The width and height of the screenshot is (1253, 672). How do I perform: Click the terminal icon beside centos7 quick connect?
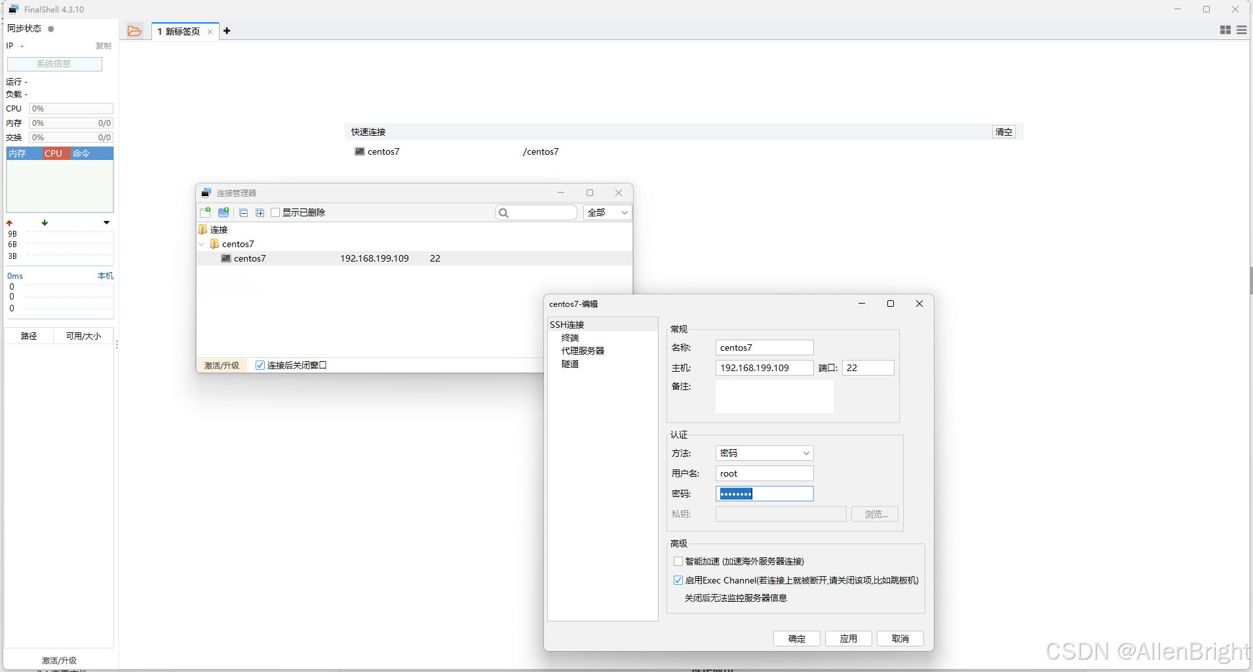tap(360, 151)
